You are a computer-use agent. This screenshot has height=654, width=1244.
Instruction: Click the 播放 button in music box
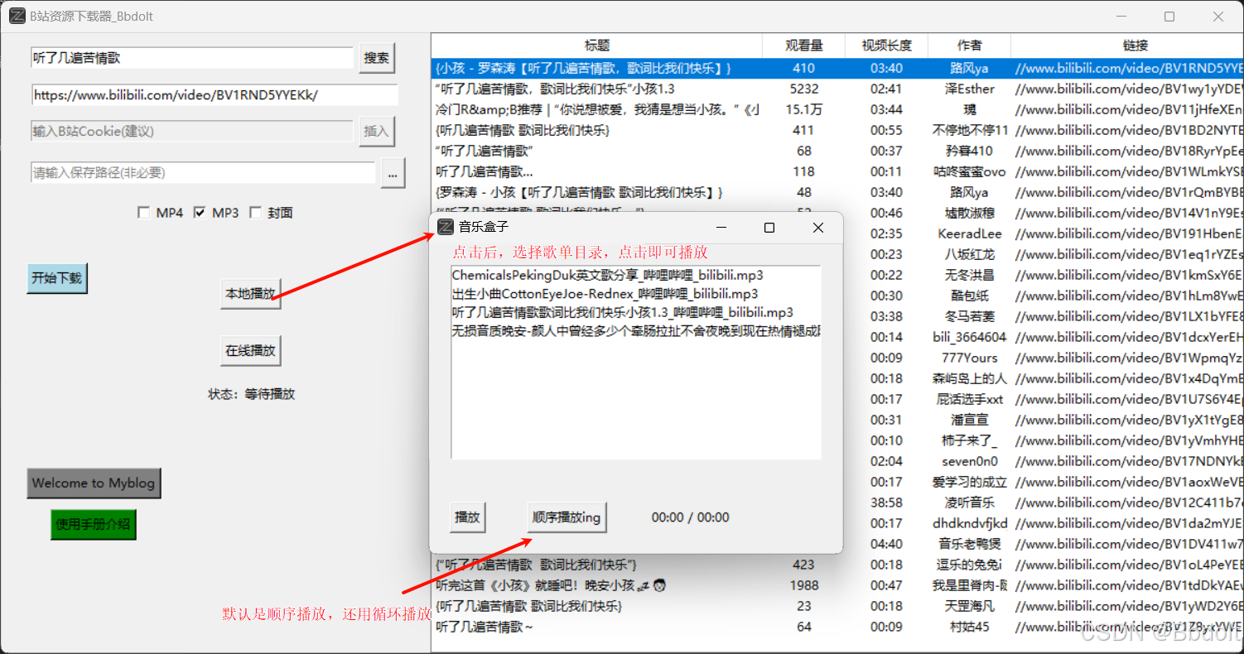[x=467, y=517]
